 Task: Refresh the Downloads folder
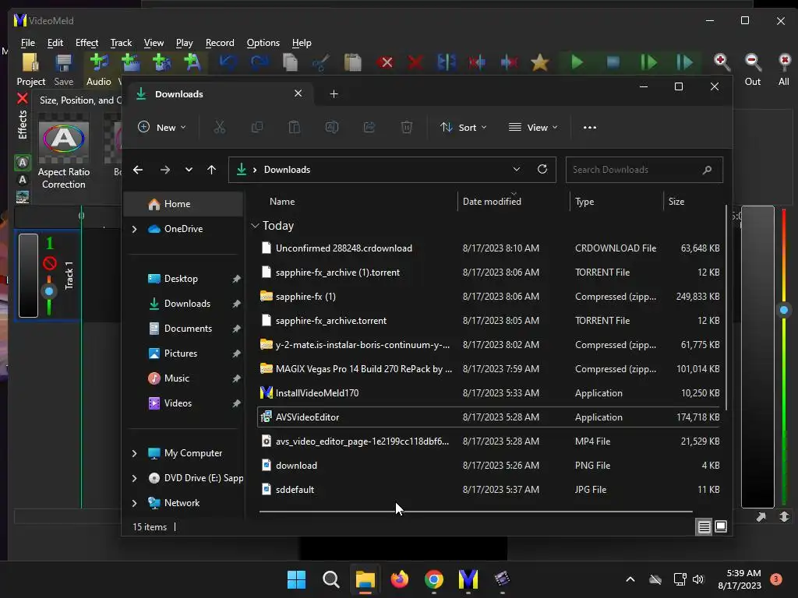(542, 169)
